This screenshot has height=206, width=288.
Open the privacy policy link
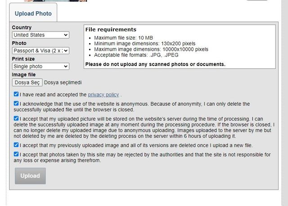pos(103,95)
